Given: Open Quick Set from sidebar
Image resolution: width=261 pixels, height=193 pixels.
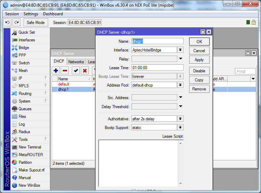Looking at the screenshot, I should pos(30,32).
